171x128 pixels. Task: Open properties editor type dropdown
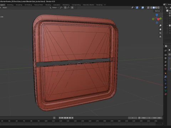(167, 46)
